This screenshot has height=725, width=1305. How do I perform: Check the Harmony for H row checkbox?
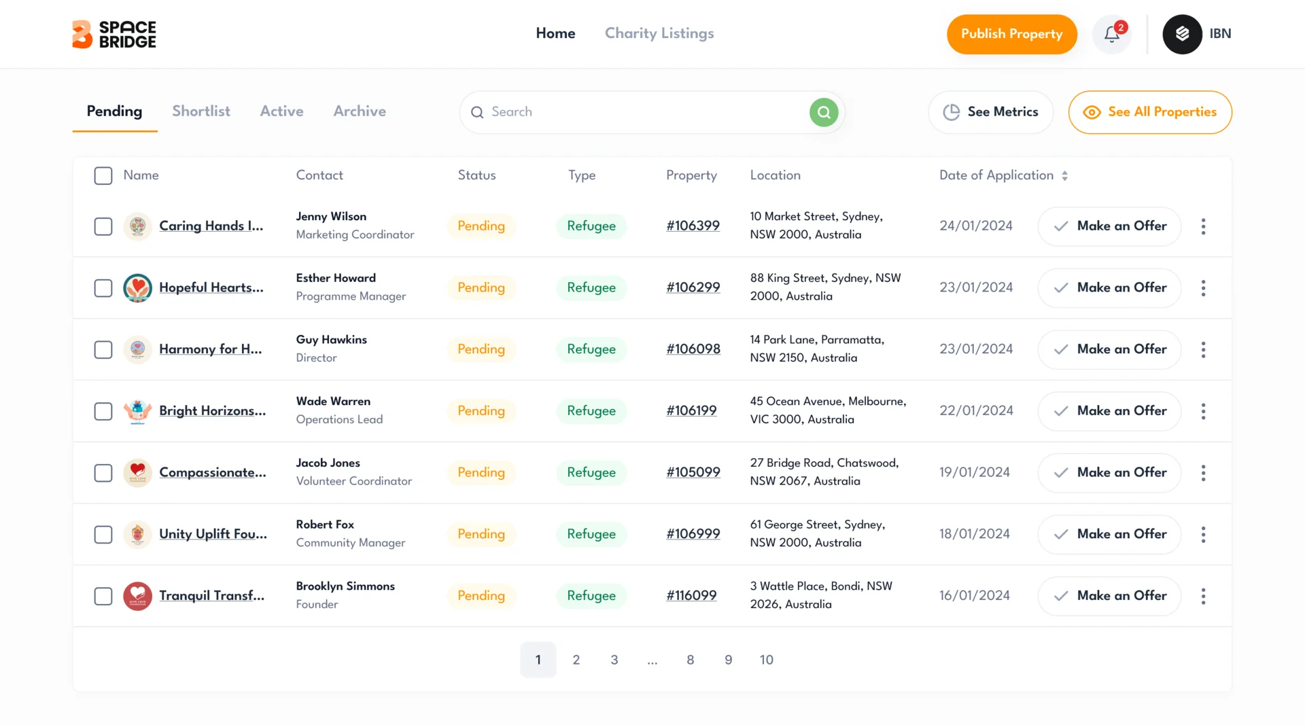pyautogui.click(x=103, y=349)
